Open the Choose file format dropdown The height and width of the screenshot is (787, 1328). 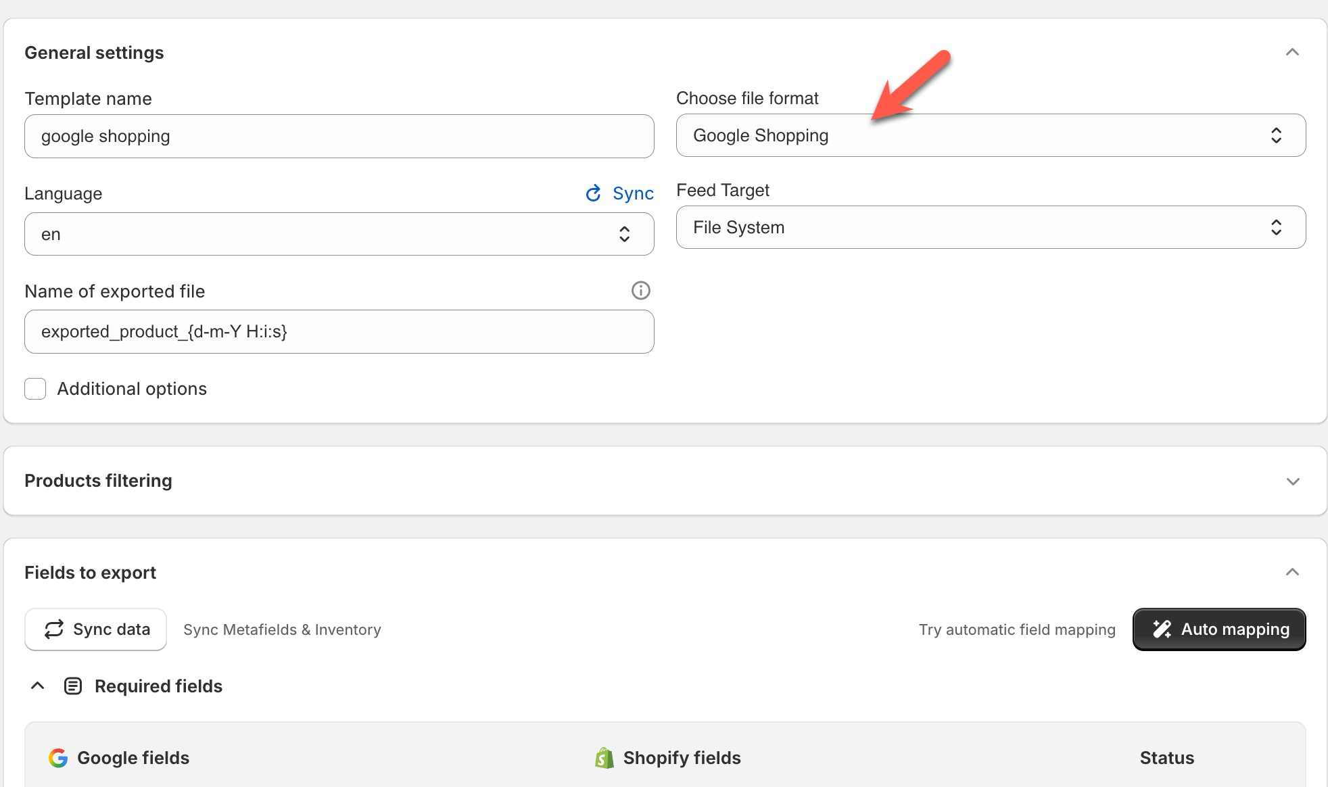point(991,135)
